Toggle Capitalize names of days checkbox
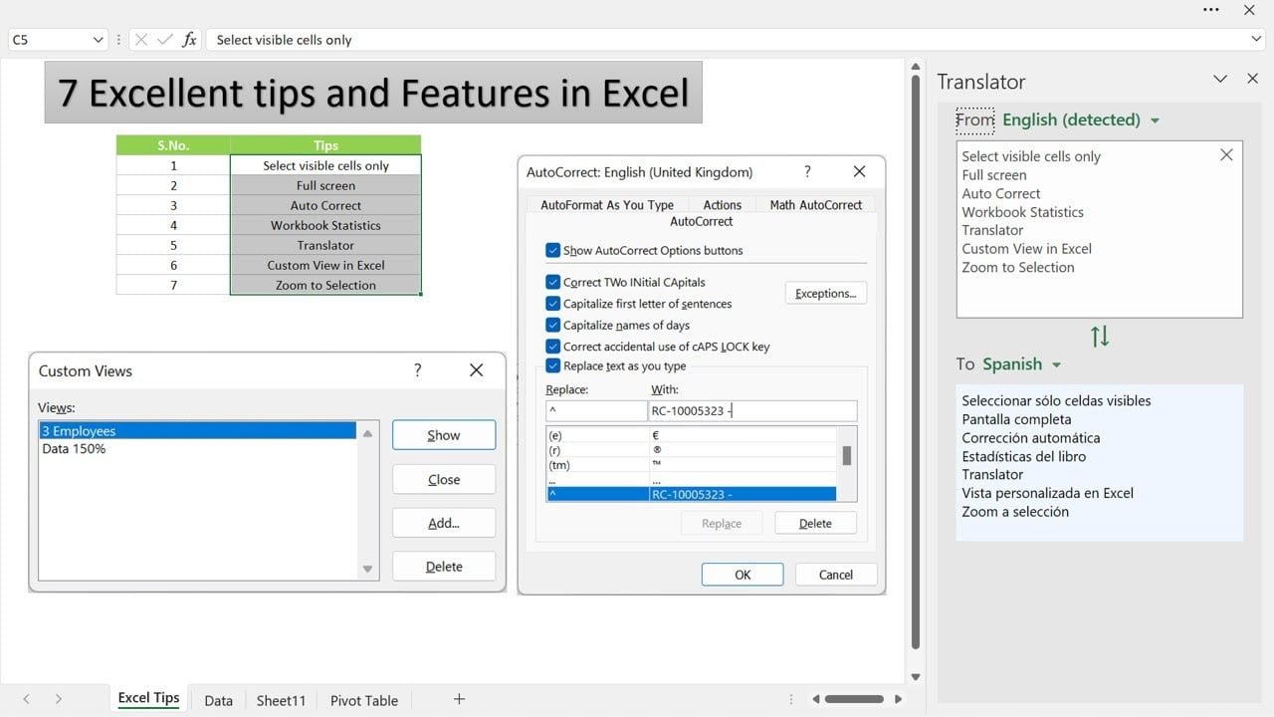The width and height of the screenshot is (1274, 717). click(x=552, y=325)
